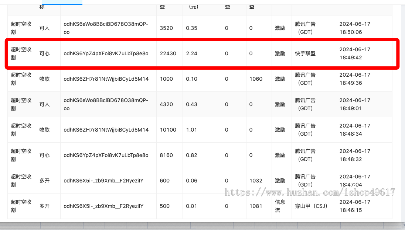Viewport: 405px width, 230px height.
Task: Click 牧歌 in the 1000 revenue row
Action: point(44,79)
